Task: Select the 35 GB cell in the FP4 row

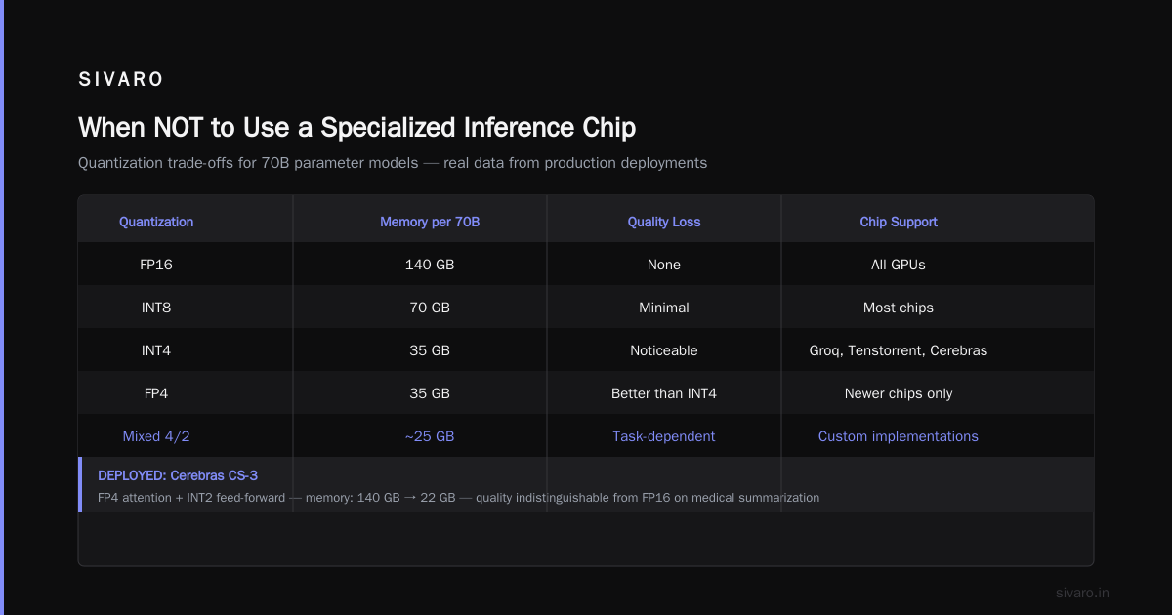Action: [x=430, y=393]
